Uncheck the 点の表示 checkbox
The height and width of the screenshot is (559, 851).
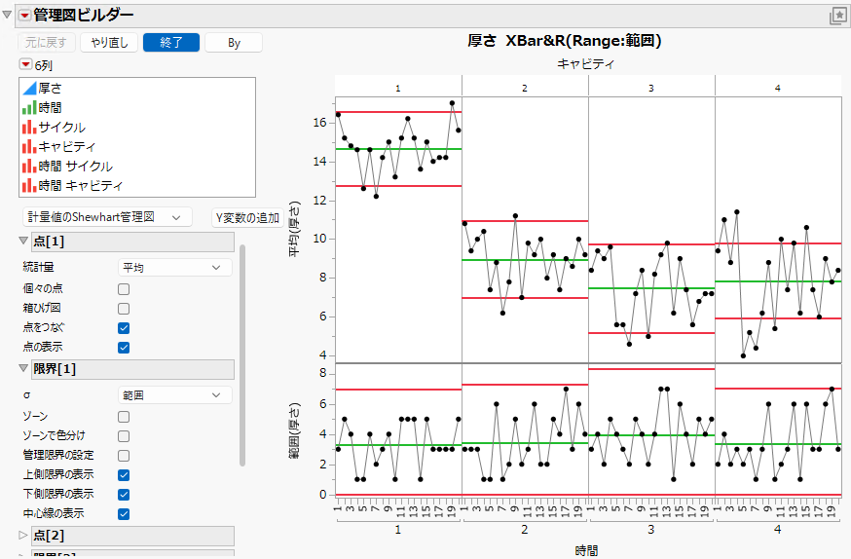click(x=124, y=348)
